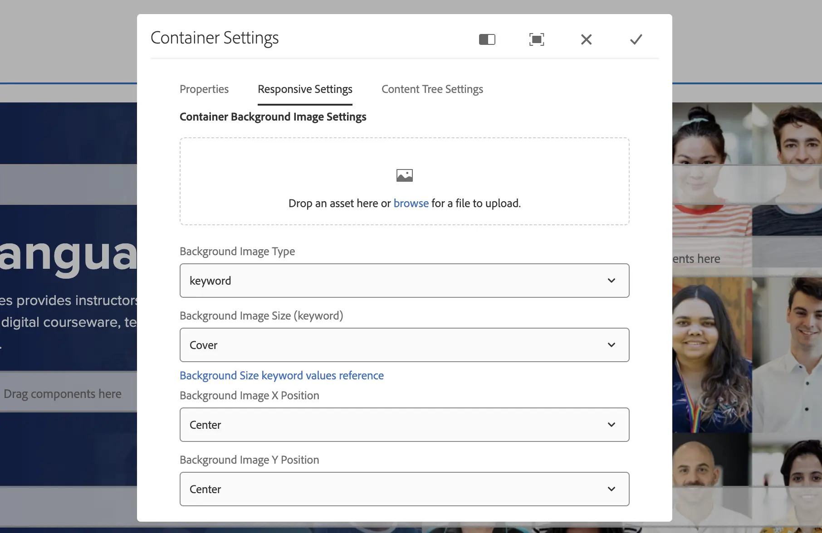Cancel Container Settings with the X icon
This screenshot has height=533, width=822.
[x=586, y=39]
